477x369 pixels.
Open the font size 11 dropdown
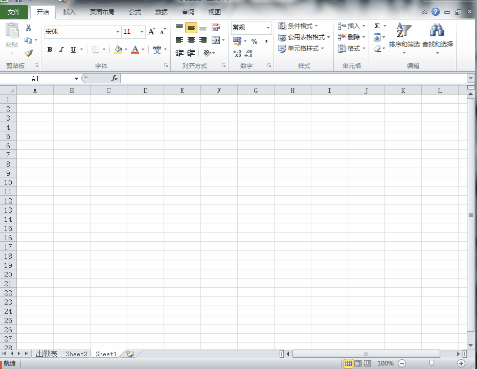click(x=142, y=32)
